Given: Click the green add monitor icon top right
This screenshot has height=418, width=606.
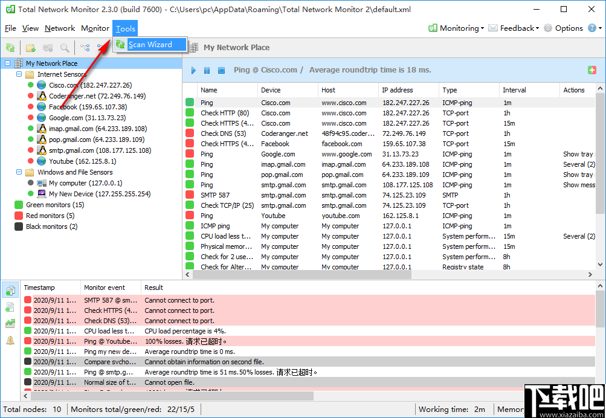Looking at the screenshot, I should click(x=591, y=70).
